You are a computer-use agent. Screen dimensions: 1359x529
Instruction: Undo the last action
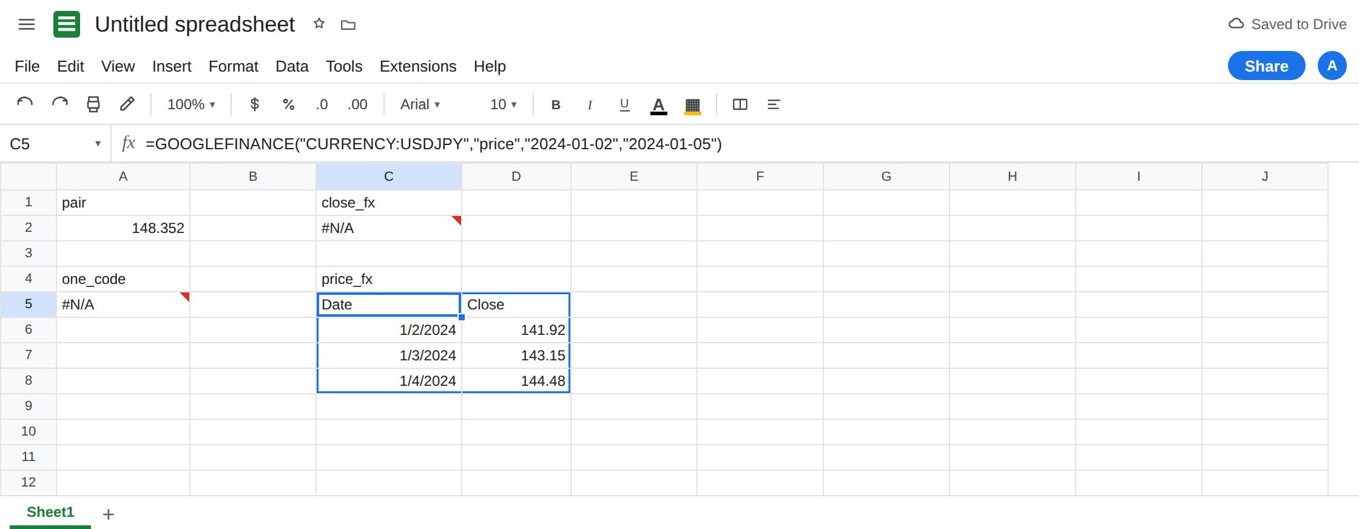(x=25, y=104)
